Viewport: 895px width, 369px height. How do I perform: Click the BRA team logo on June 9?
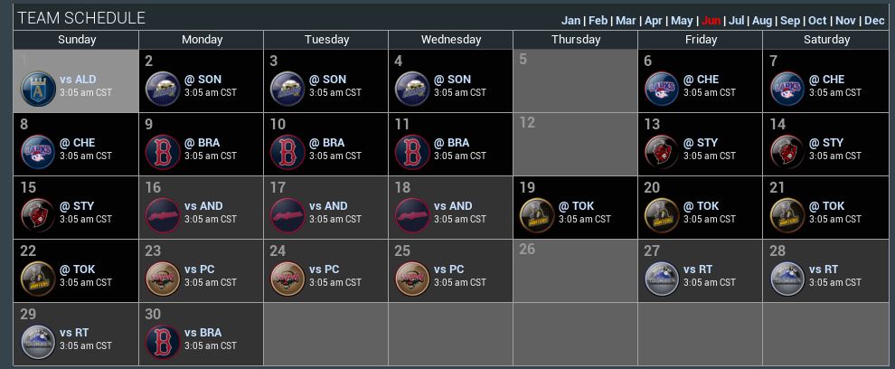[x=163, y=152]
